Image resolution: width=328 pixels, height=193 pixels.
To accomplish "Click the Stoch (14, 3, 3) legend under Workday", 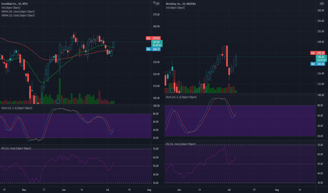I will pyautogui.click(x=181, y=97).
